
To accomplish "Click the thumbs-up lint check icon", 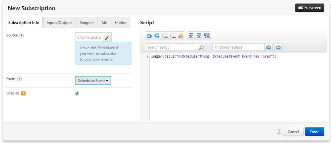I will (x=181, y=36).
